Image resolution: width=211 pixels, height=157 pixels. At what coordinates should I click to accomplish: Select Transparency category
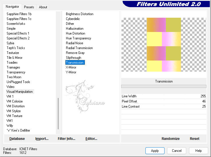point(16,72)
